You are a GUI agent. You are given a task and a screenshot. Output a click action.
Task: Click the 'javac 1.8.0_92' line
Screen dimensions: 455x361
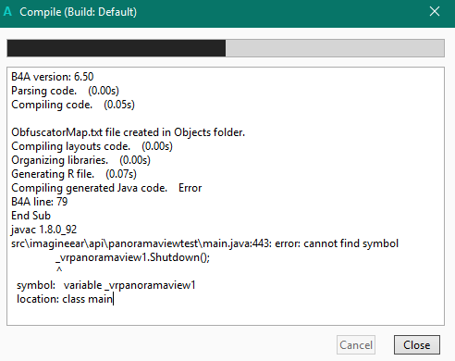(x=44, y=230)
